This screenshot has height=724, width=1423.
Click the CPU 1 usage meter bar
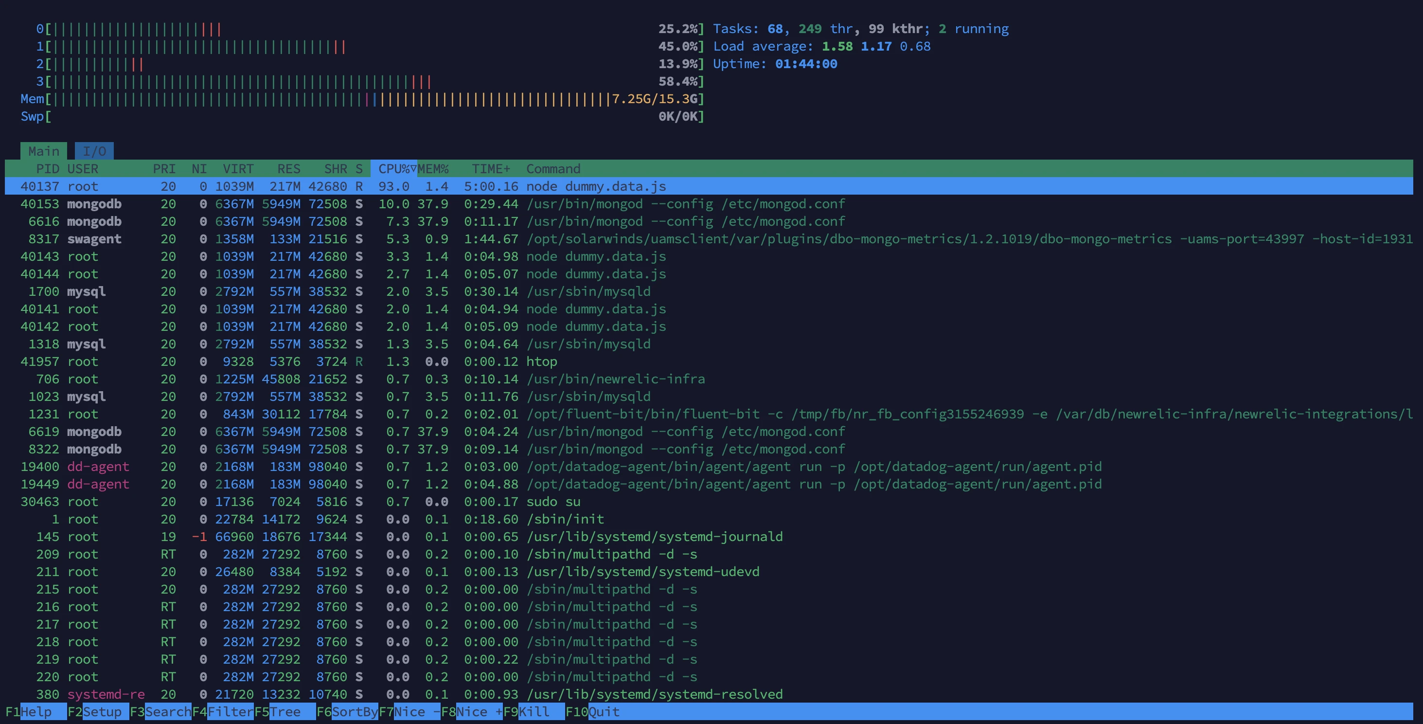(370, 46)
